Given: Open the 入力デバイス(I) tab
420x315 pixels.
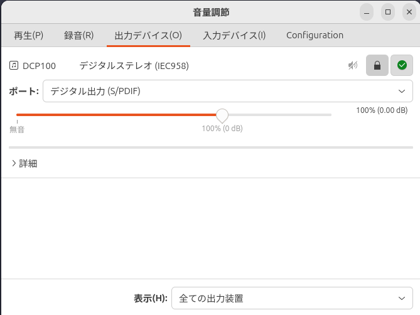Looking at the screenshot, I should [234, 35].
